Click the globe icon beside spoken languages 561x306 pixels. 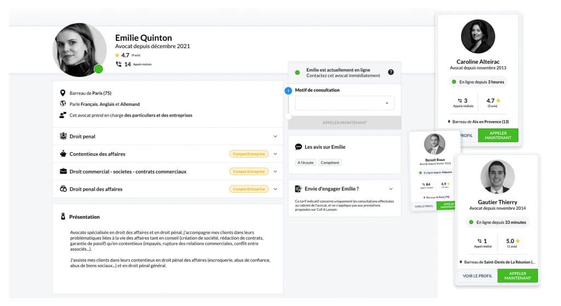click(x=63, y=103)
